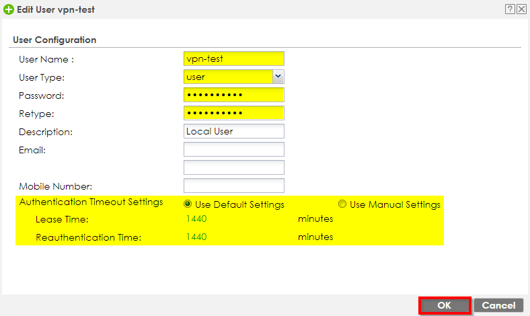Select the Use Default Settings radio button
The width and height of the screenshot is (530, 316).
(x=188, y=204)
